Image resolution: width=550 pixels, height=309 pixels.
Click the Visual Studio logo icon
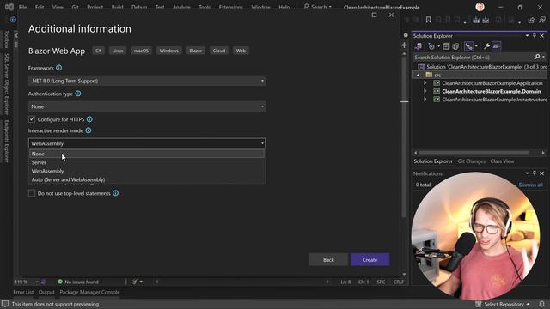9,7
